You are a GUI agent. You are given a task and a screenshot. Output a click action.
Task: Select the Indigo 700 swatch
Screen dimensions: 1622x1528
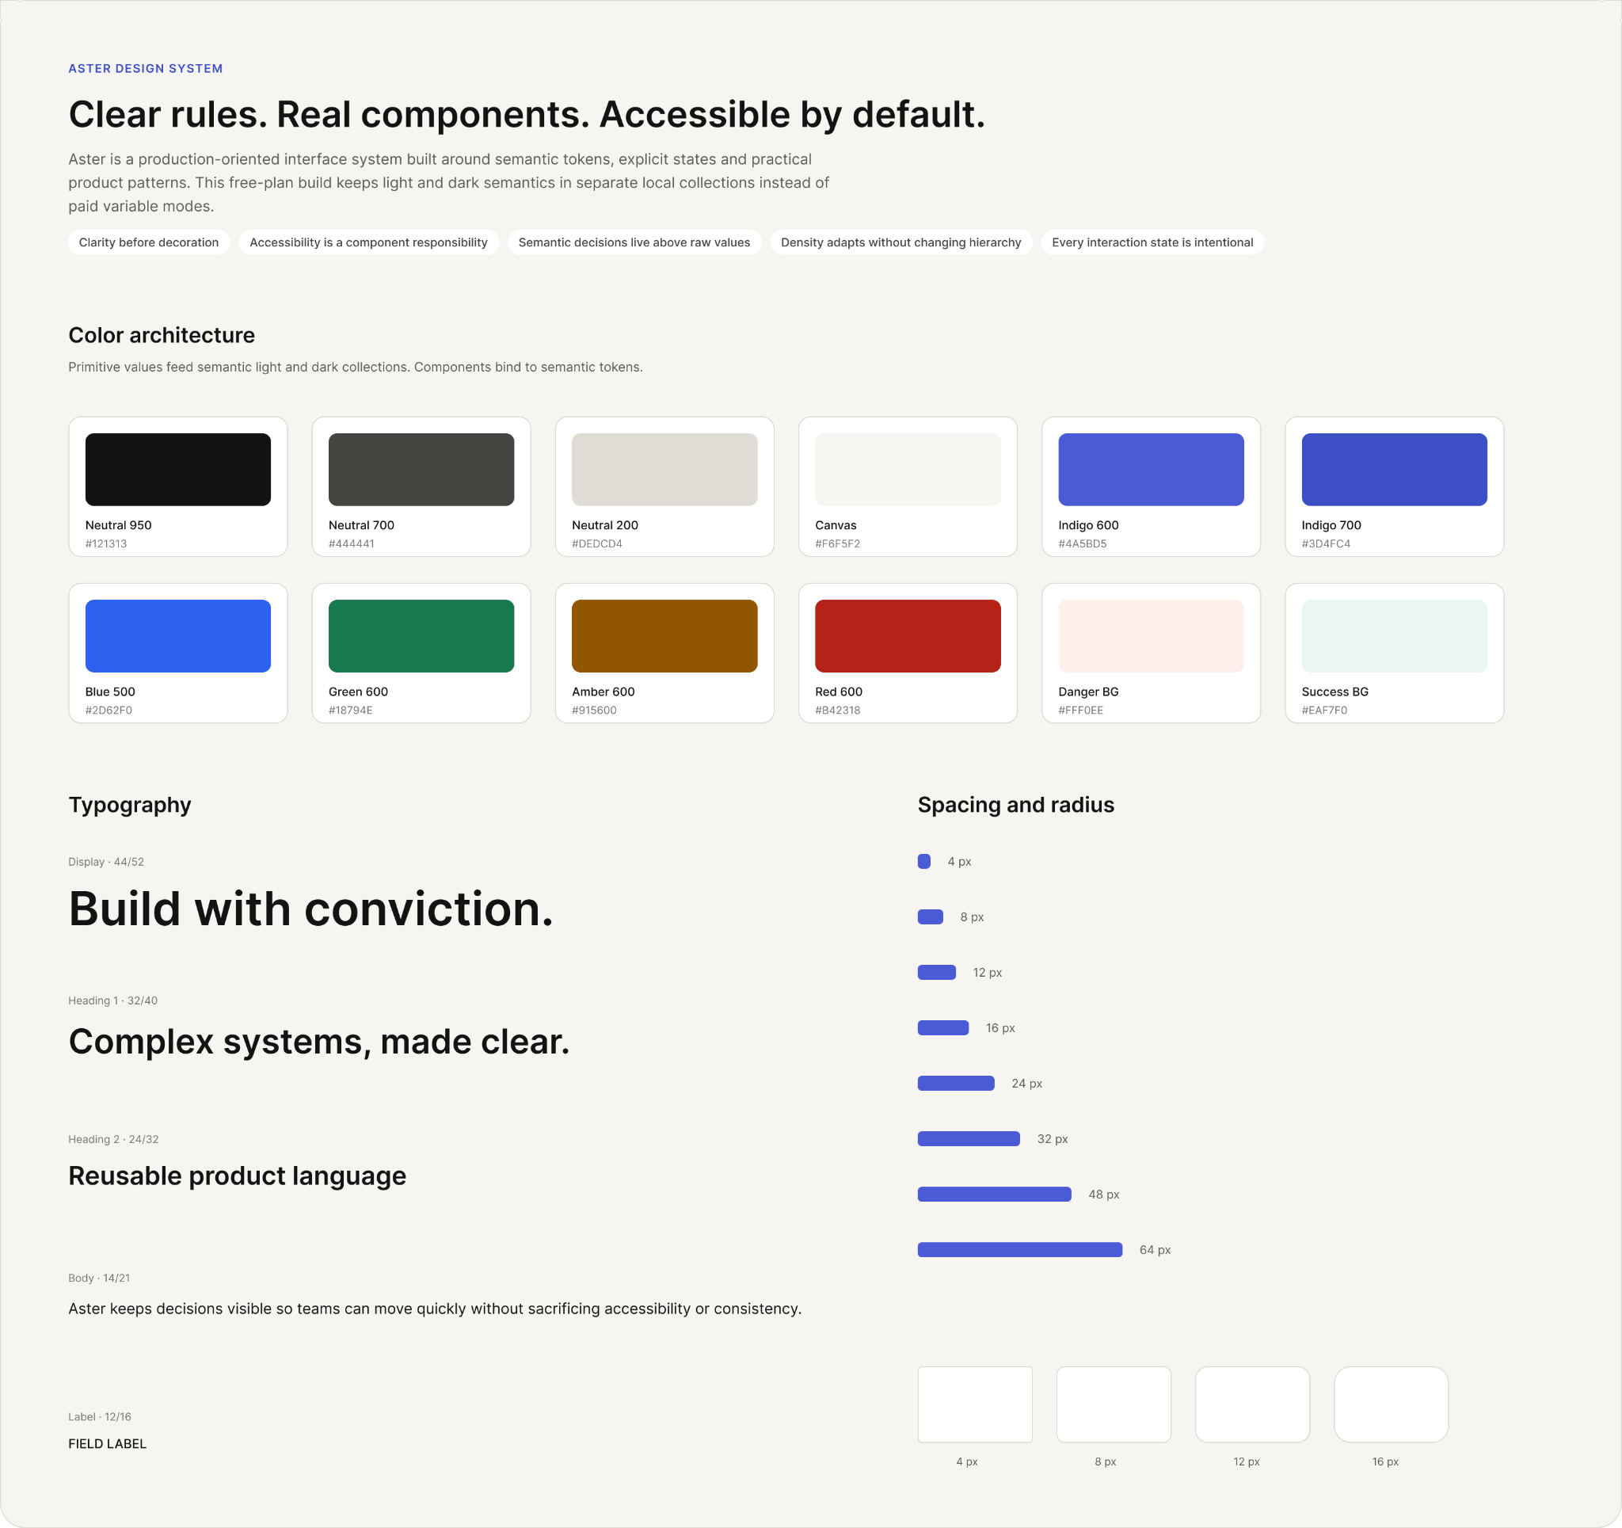[x=1394, y=470]
